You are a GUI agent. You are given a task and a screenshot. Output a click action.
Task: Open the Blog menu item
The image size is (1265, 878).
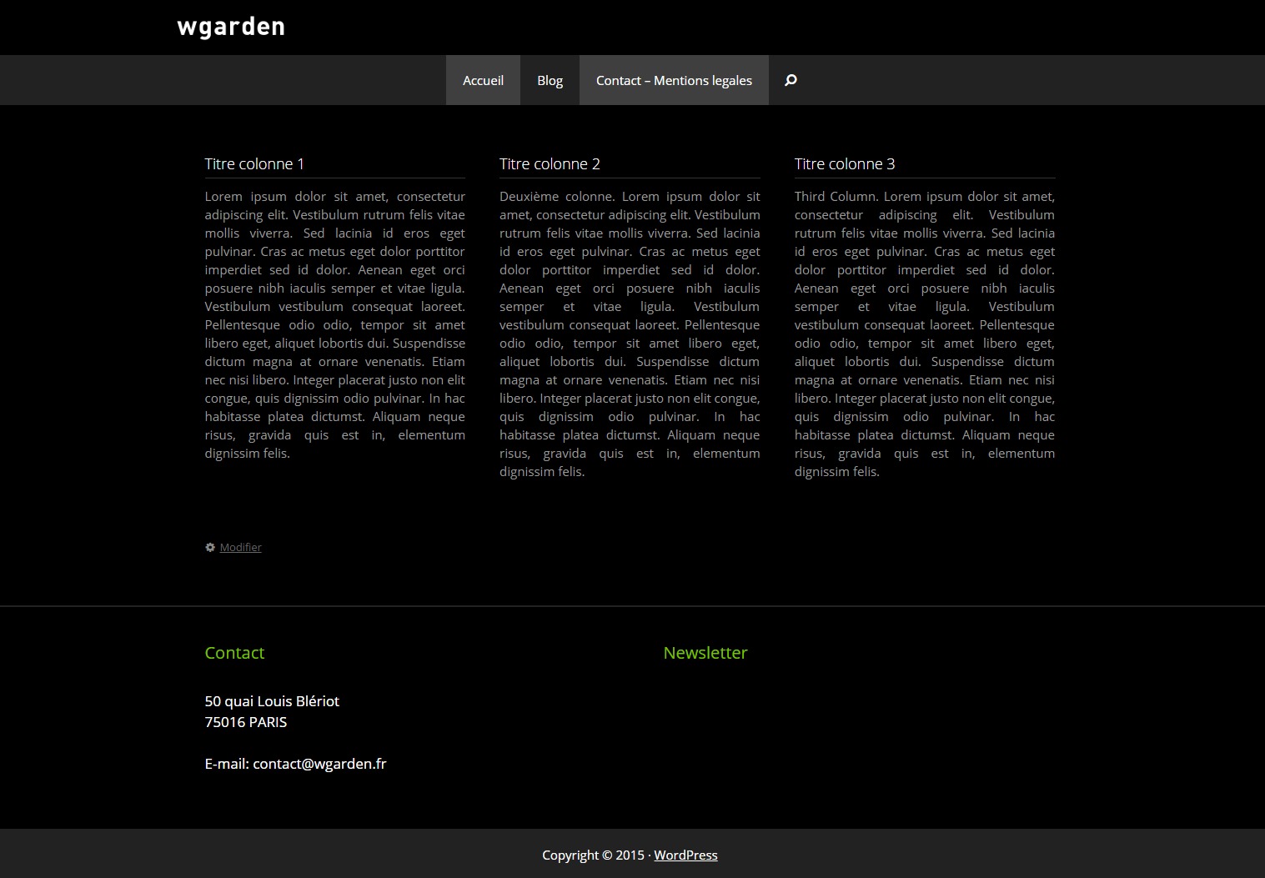(x=550, y=80)
